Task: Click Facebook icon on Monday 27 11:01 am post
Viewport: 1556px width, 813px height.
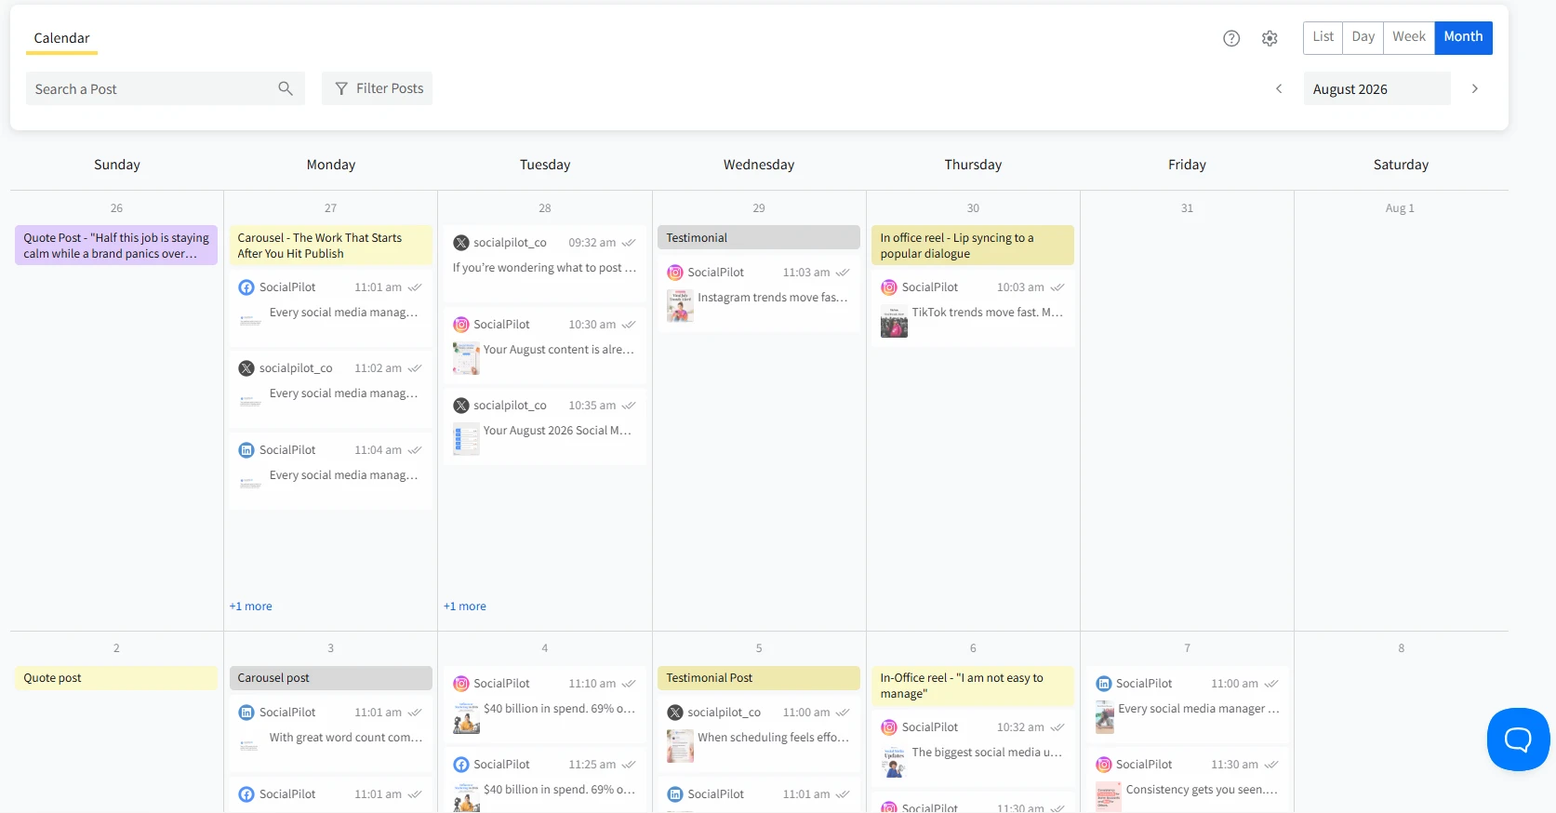Action: coord(246,287)
